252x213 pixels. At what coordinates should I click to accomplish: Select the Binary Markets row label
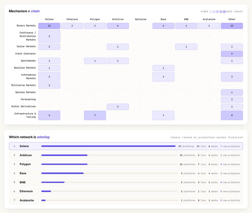coord(26,26)
